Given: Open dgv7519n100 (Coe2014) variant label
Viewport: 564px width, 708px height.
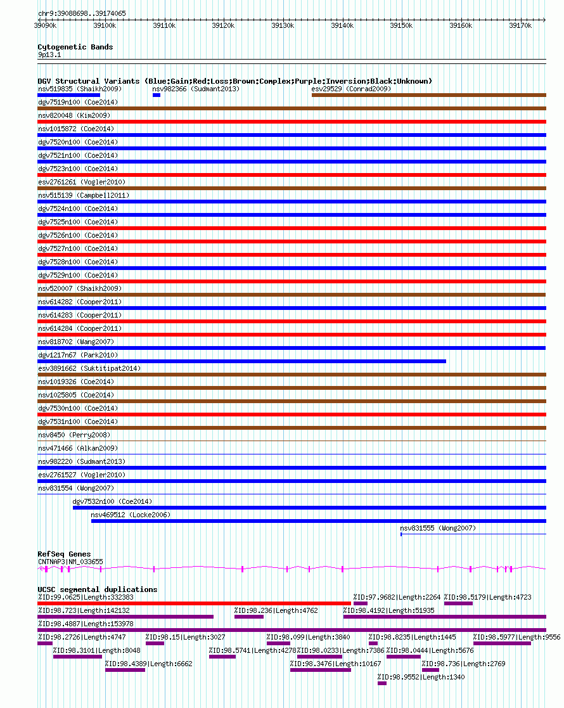Looking at the screenshot, I should point(78,103).
